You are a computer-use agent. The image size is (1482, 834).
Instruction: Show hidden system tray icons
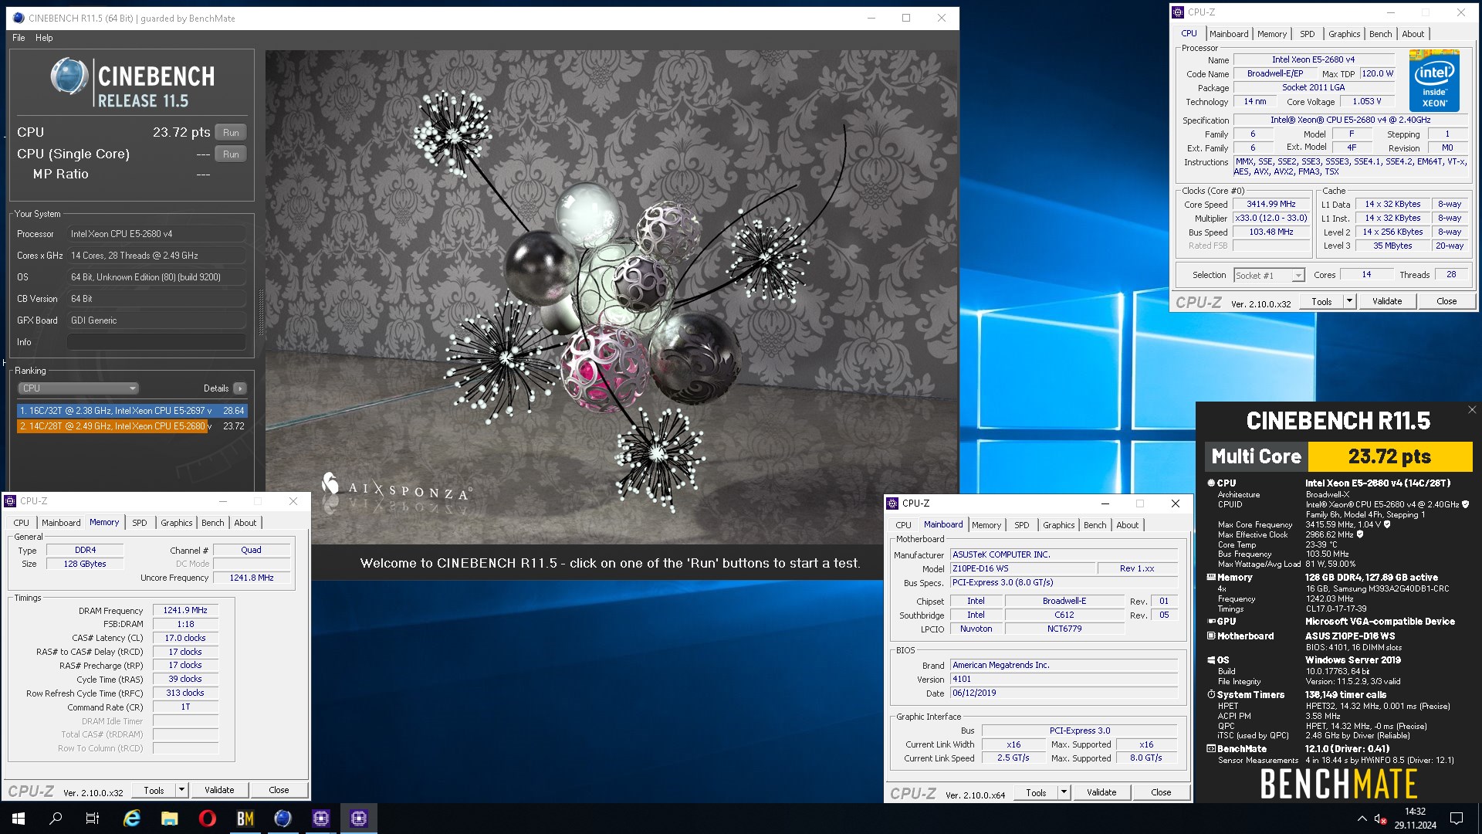click(1362, 819)
